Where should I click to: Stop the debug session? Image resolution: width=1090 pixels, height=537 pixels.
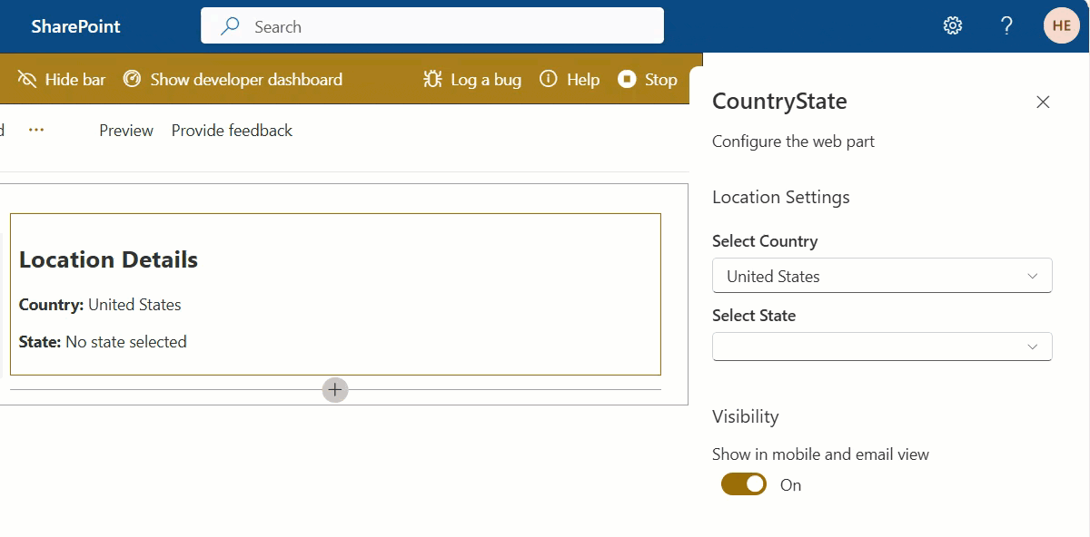click(648, 80)
